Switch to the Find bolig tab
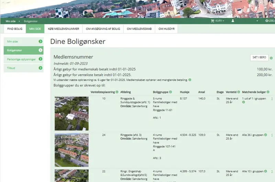Screen dimensions: 275x182 click(x=15, y=29)
